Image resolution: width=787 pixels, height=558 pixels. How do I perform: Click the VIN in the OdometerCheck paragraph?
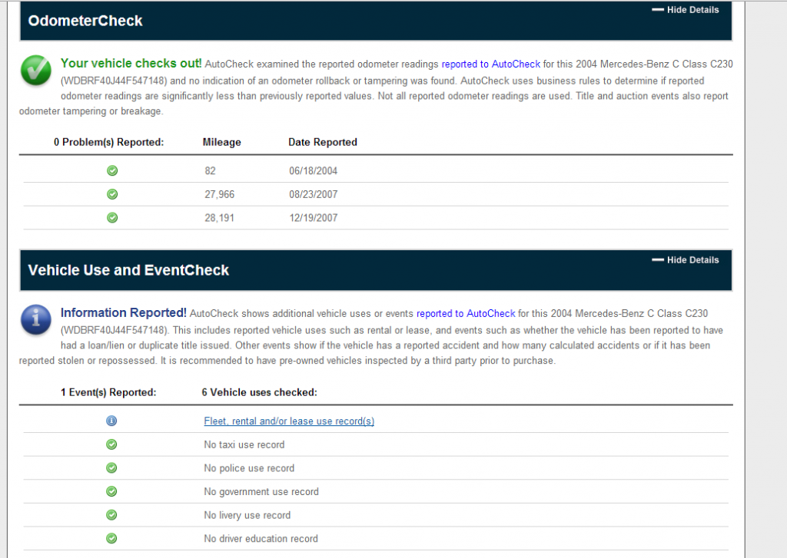point(114,81)
